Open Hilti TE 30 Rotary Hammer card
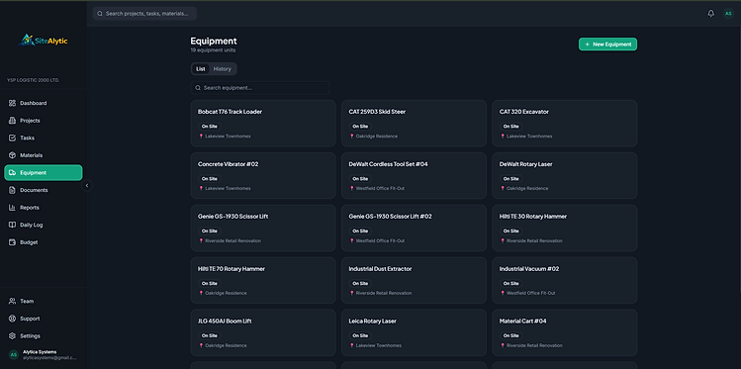Image resolution: width=741 pixels, height=369 pixels. point(565,228)
